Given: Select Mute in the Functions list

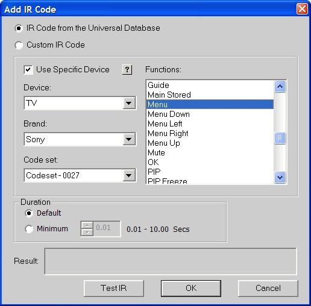Looking at the screenshot, I should coord(210,152).
